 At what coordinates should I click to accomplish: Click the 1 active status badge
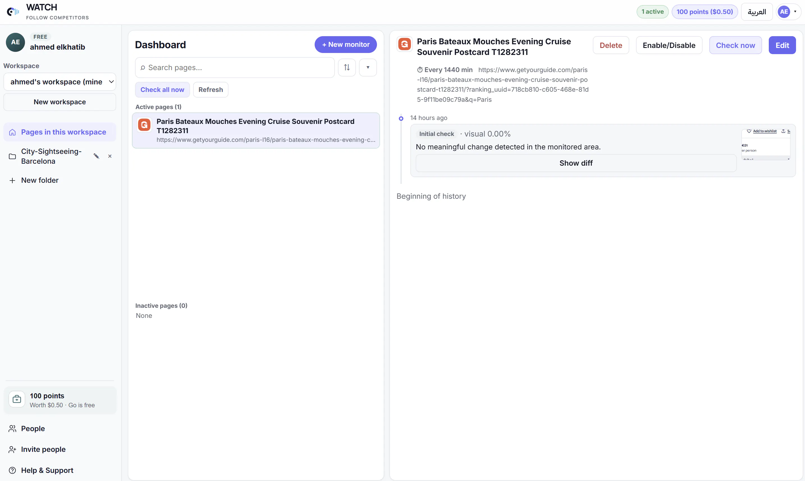point(653,12)
